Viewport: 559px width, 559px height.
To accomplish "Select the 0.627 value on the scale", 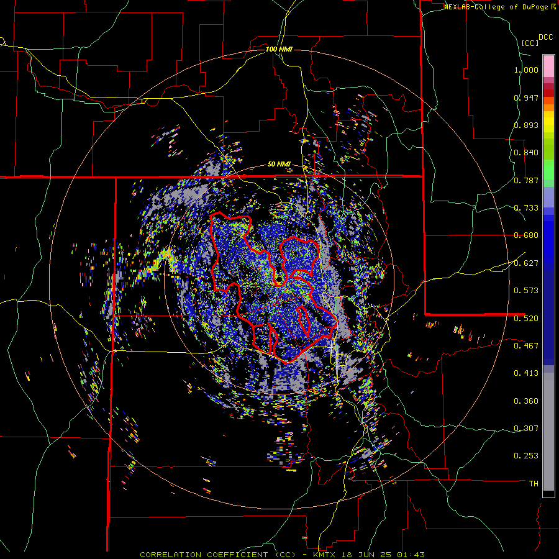I will click(526, 263).
